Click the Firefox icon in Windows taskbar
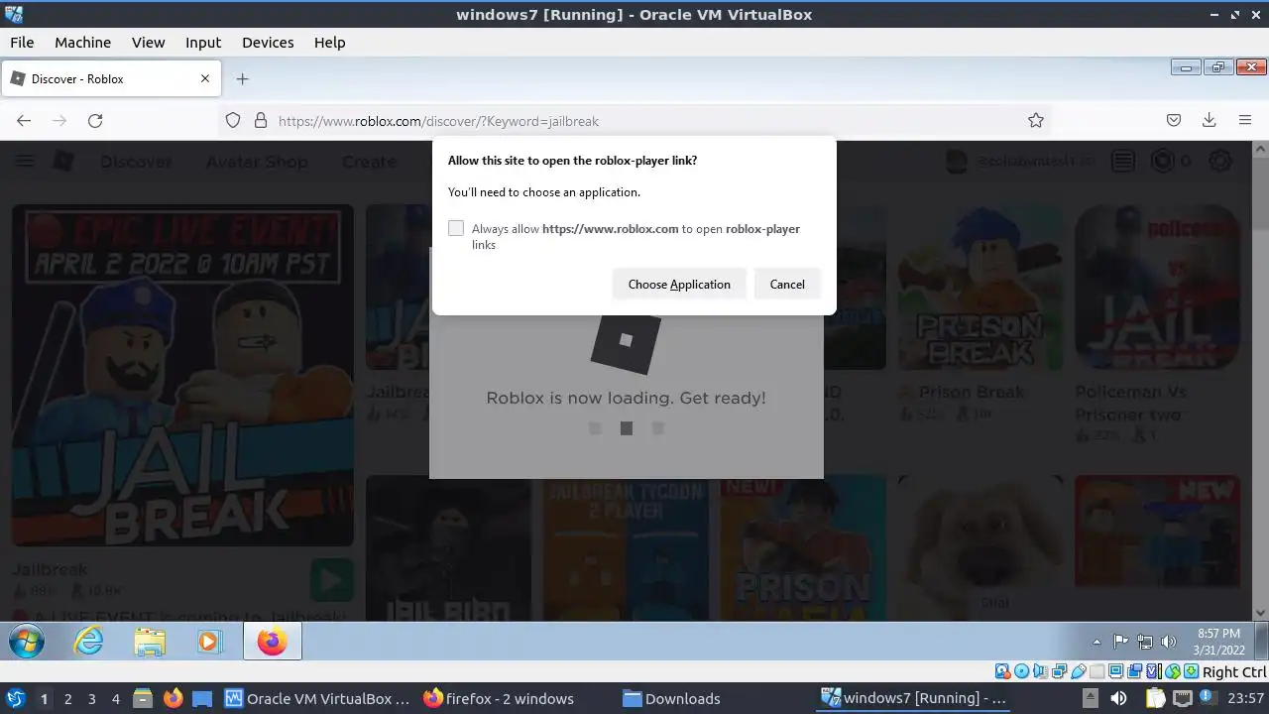The width and height of the screenshot is (1269, 714). click(272, 642)
